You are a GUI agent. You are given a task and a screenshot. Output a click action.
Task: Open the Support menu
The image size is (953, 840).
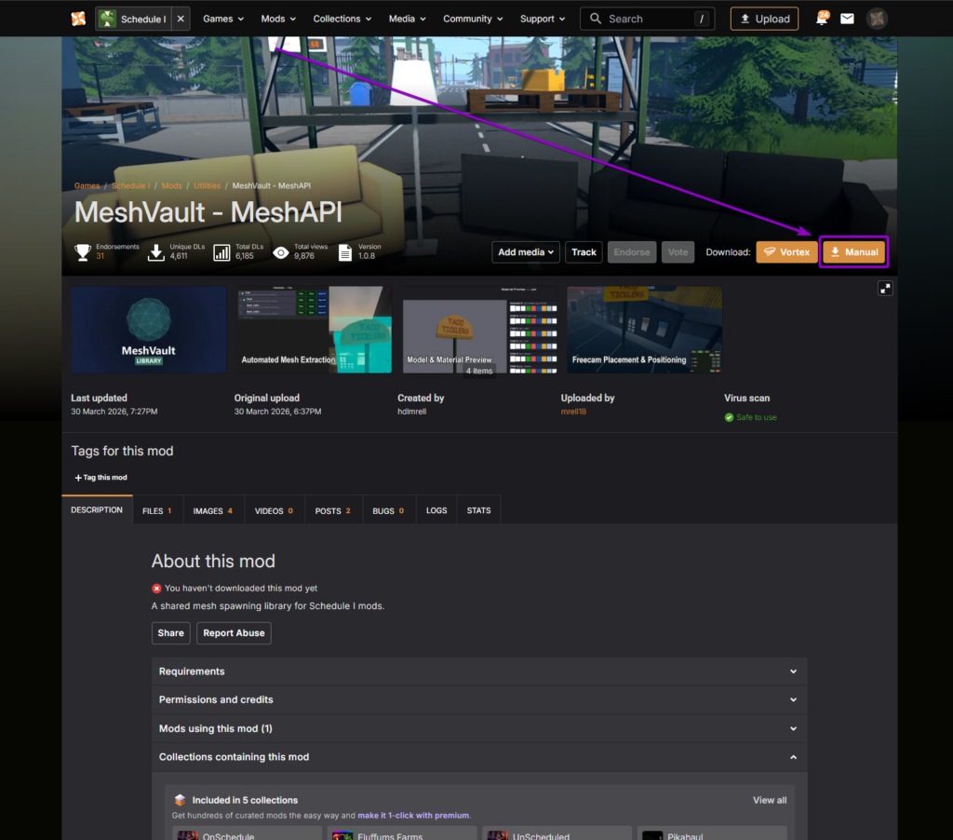(x=543, y=19)
